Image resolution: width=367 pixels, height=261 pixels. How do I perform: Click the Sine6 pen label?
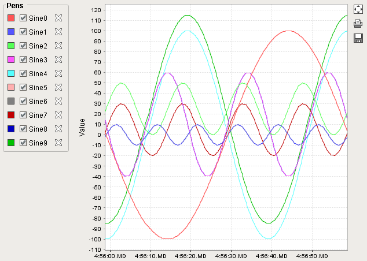coord(38,101)
